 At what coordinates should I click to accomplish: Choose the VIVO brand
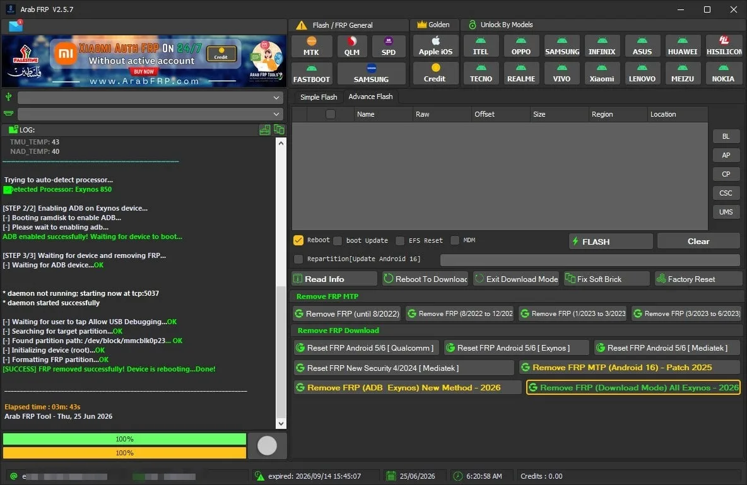coord(562,73)
